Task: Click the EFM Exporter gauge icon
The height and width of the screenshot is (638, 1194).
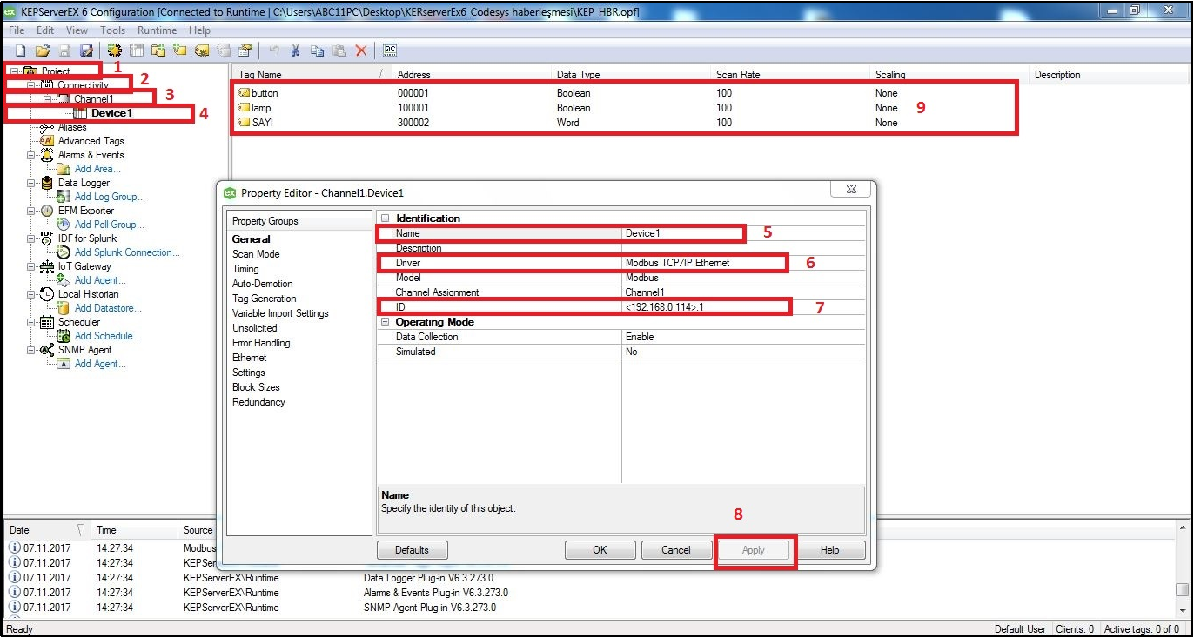Action: tap(47, 211)
